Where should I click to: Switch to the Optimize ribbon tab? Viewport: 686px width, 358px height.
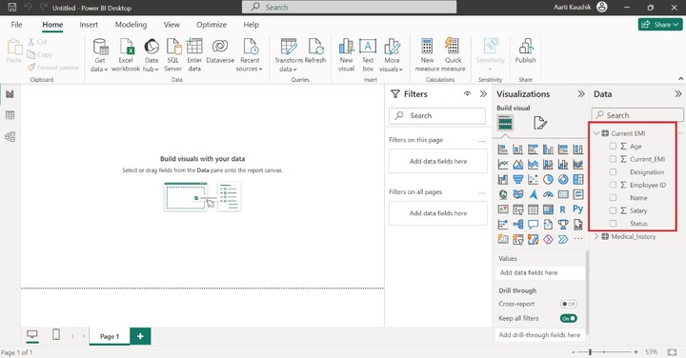pyautogui.click(x=212, y=25)
